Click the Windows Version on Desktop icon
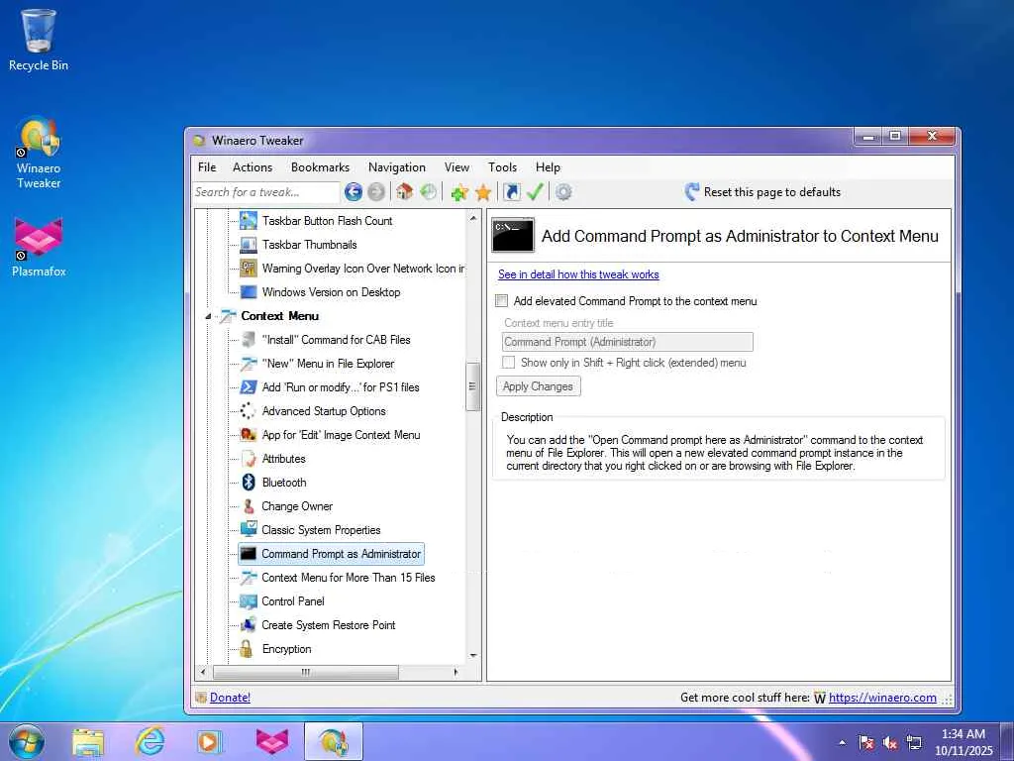The image size is (1014, 761). [x=249, y=292]
